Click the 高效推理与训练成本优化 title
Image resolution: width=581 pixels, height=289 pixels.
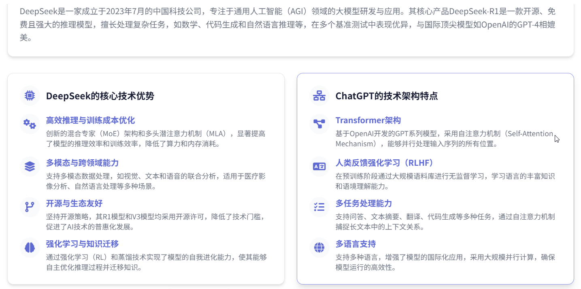pyautogui.click(x=90, y=120)
